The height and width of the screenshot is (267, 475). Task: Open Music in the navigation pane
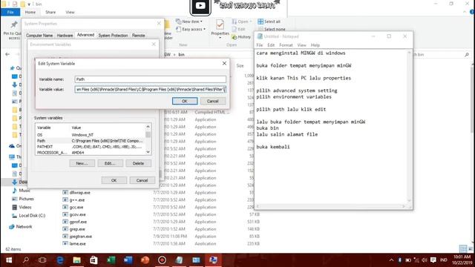point(24,191)
